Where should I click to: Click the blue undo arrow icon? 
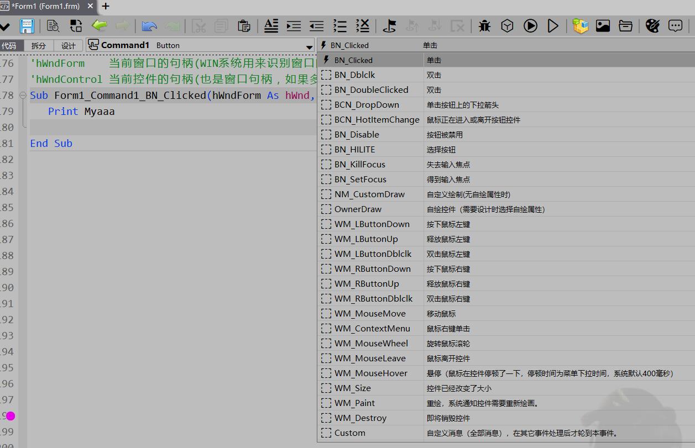coord(149,26)
